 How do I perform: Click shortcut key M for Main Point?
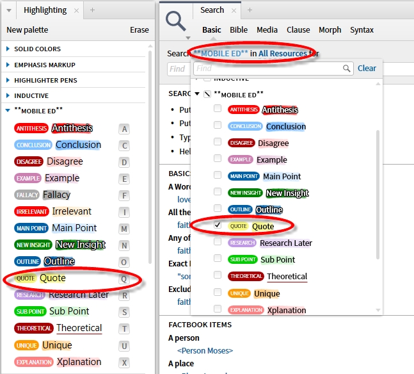tap(124, 229)
